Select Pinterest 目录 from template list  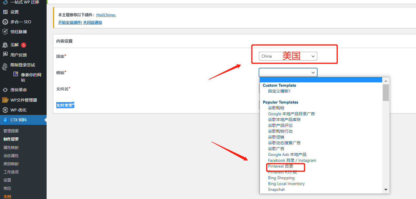280,166
